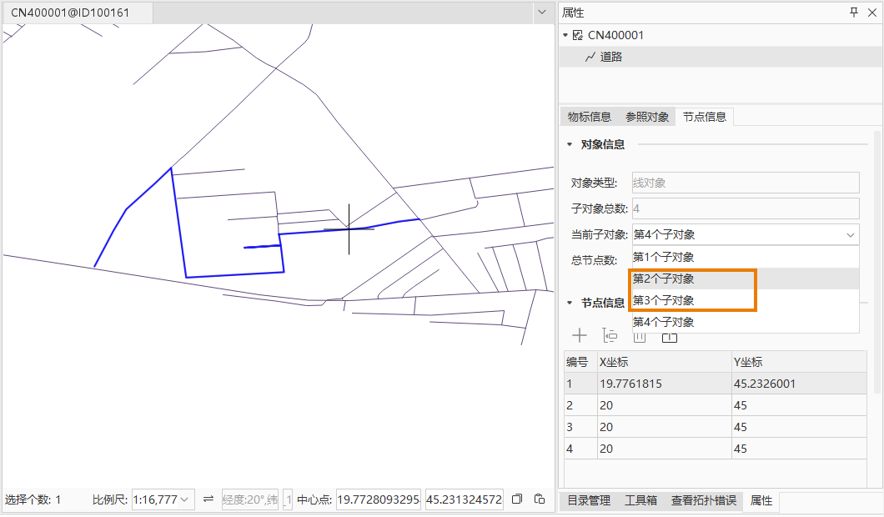Click the add node plus icon

[580, 335]
